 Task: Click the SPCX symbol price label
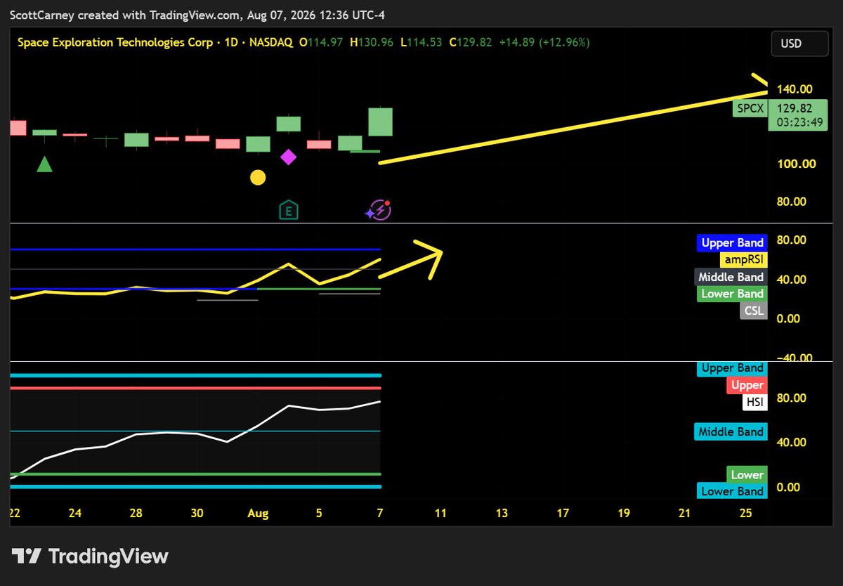pos(749,109)
